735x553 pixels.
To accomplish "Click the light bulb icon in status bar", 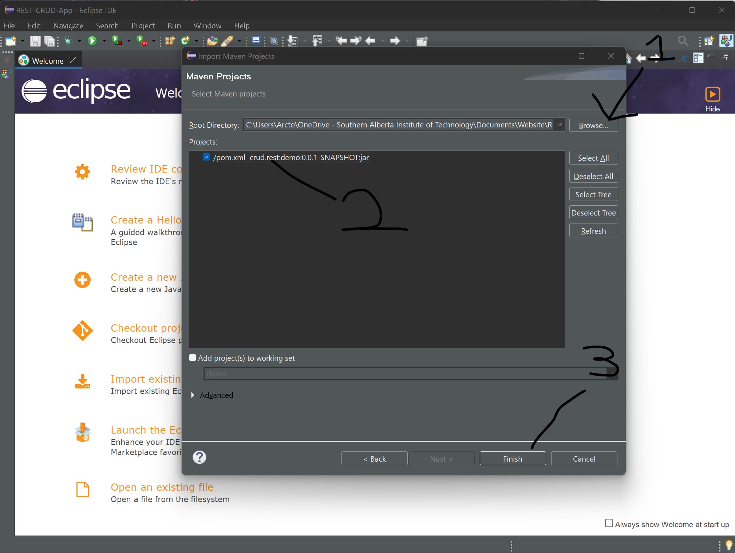I will pos(729,545).
